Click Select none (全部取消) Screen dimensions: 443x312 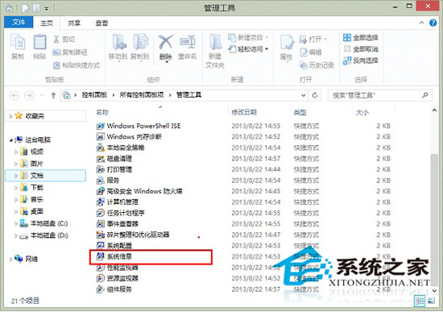(x=361, y=49)
